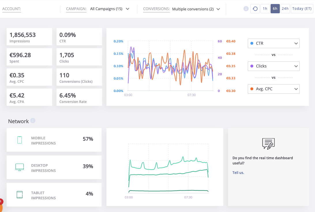
Task: Click the ACCOUNT filter label
Action: 12,9
